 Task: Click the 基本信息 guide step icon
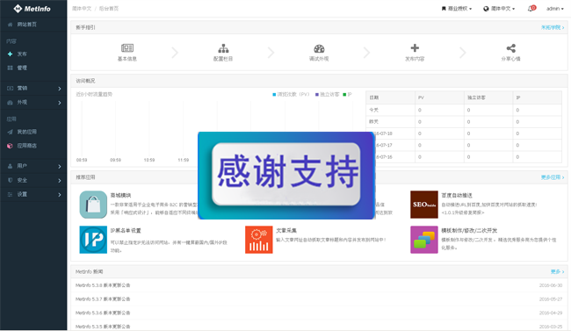point(127,48)
